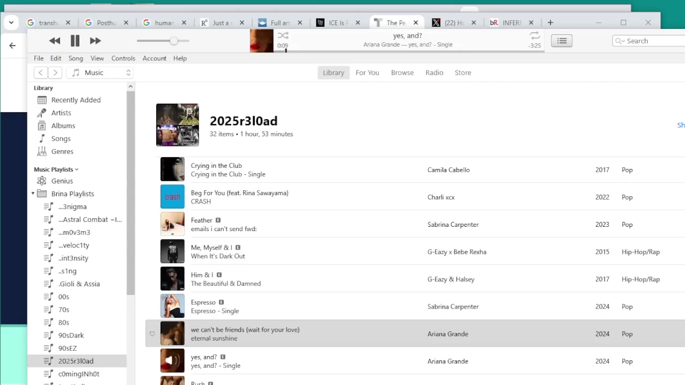This screenshot has width=685, height=385.
Task: Select the Him & I song
Action: point(415,279)
